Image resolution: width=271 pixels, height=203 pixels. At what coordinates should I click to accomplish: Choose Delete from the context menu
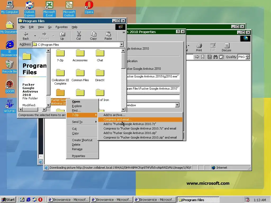(83, 145)
